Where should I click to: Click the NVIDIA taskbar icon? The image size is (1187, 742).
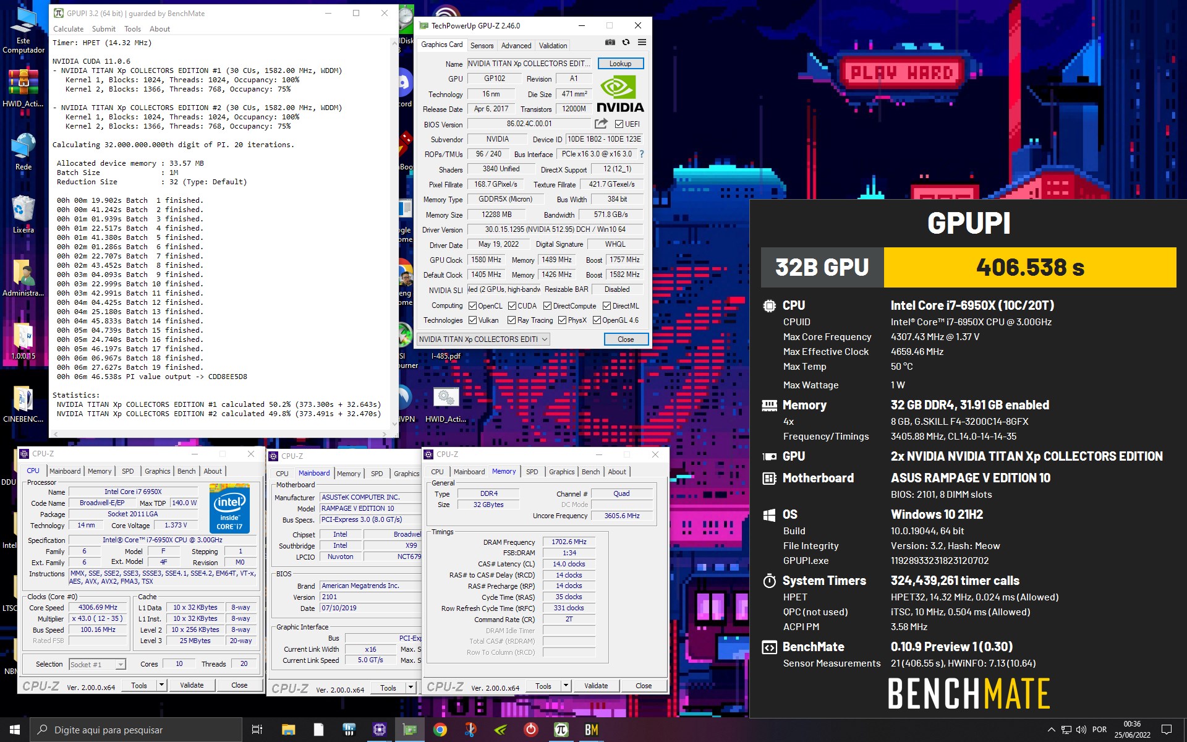point(501,730)
